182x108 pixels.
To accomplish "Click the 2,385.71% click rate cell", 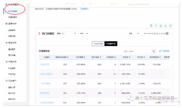I will click(x=125, y=64).
